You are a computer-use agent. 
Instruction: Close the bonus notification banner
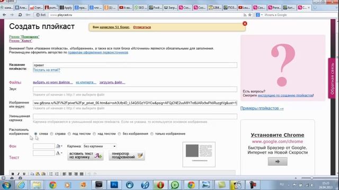point(245,23)
